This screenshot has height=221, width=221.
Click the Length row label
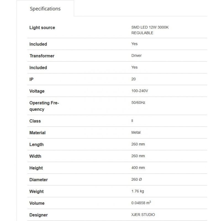point(36,144)
